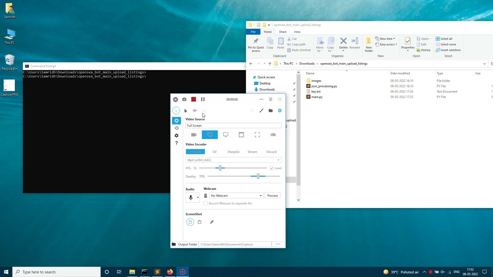
Task: Select Full Screen video source icon
Action: (x=210, y=135)
